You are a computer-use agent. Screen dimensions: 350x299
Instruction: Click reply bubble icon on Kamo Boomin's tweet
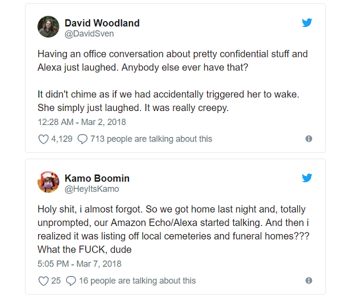coord(71,281)
